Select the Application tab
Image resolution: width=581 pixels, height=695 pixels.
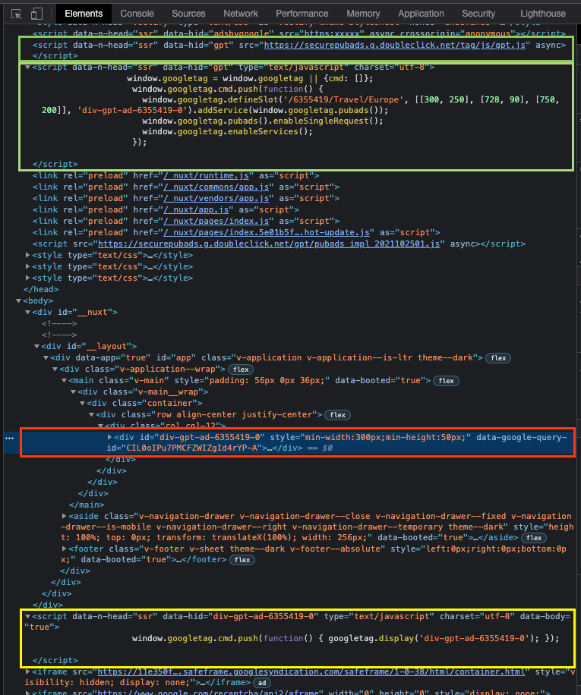click(x=421, y=14)
